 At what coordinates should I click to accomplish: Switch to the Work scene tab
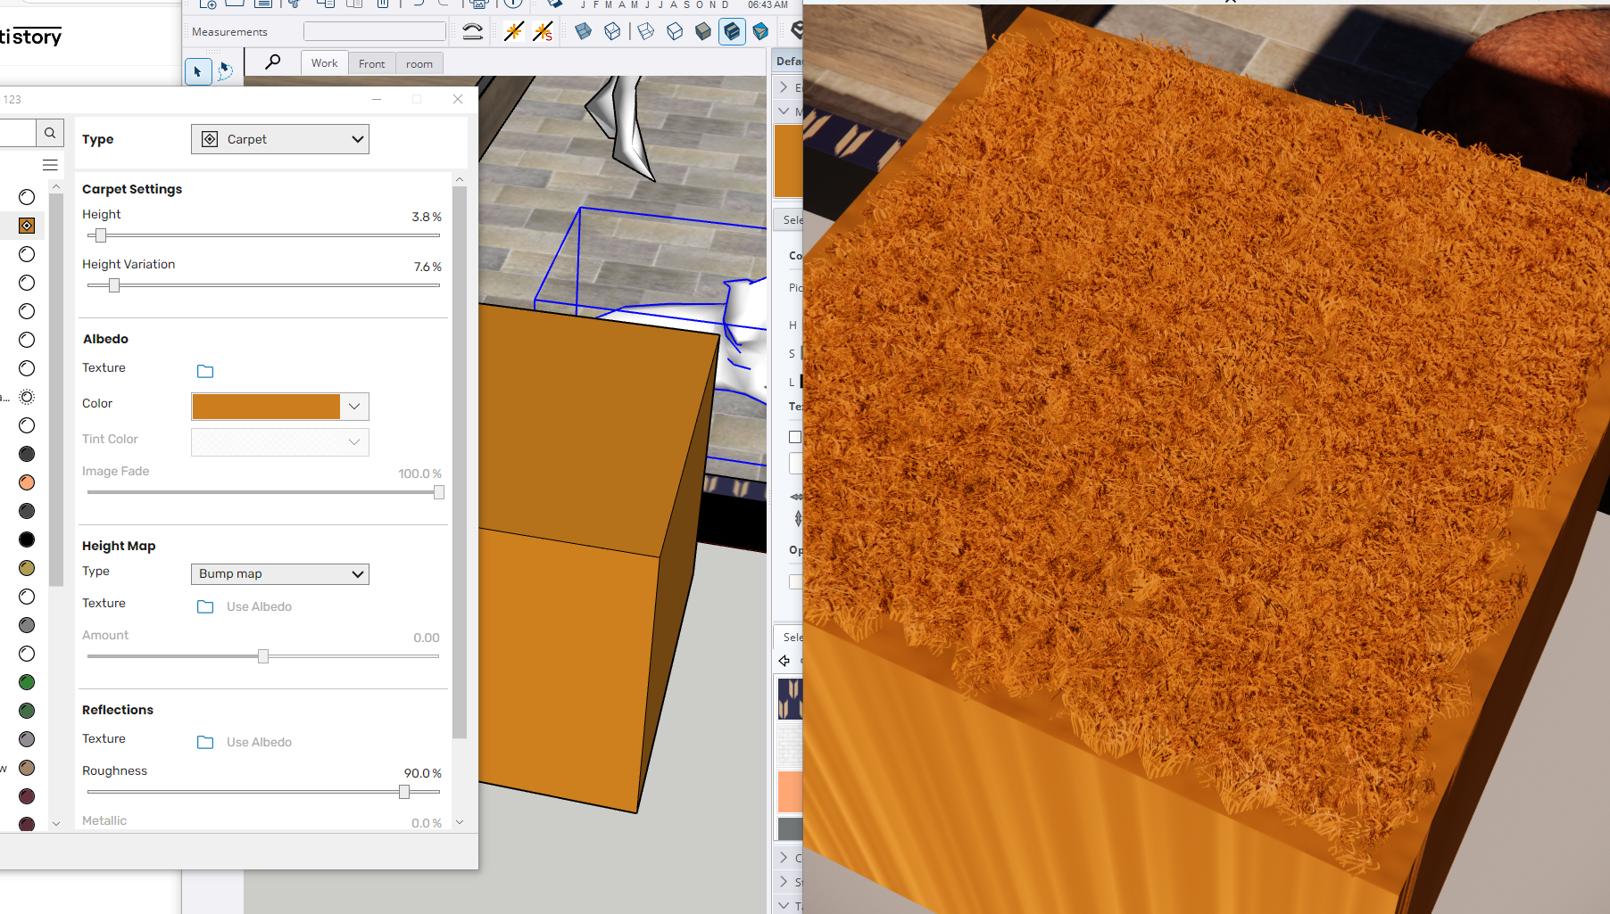click(324, 63)
